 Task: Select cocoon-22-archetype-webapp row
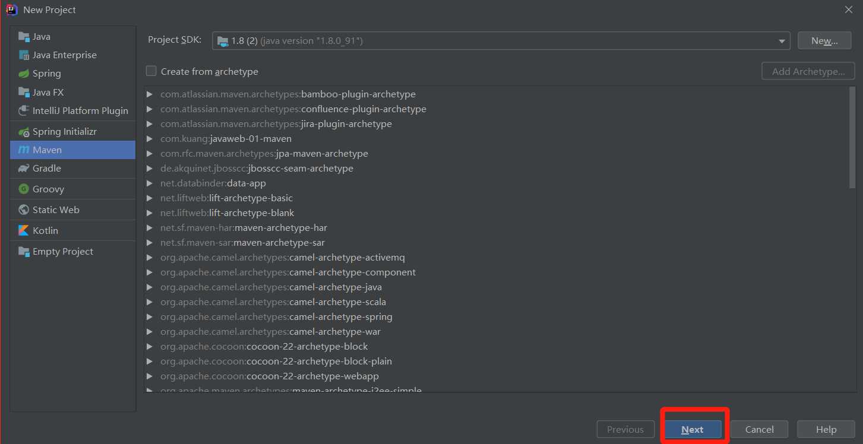click(497, 376)
